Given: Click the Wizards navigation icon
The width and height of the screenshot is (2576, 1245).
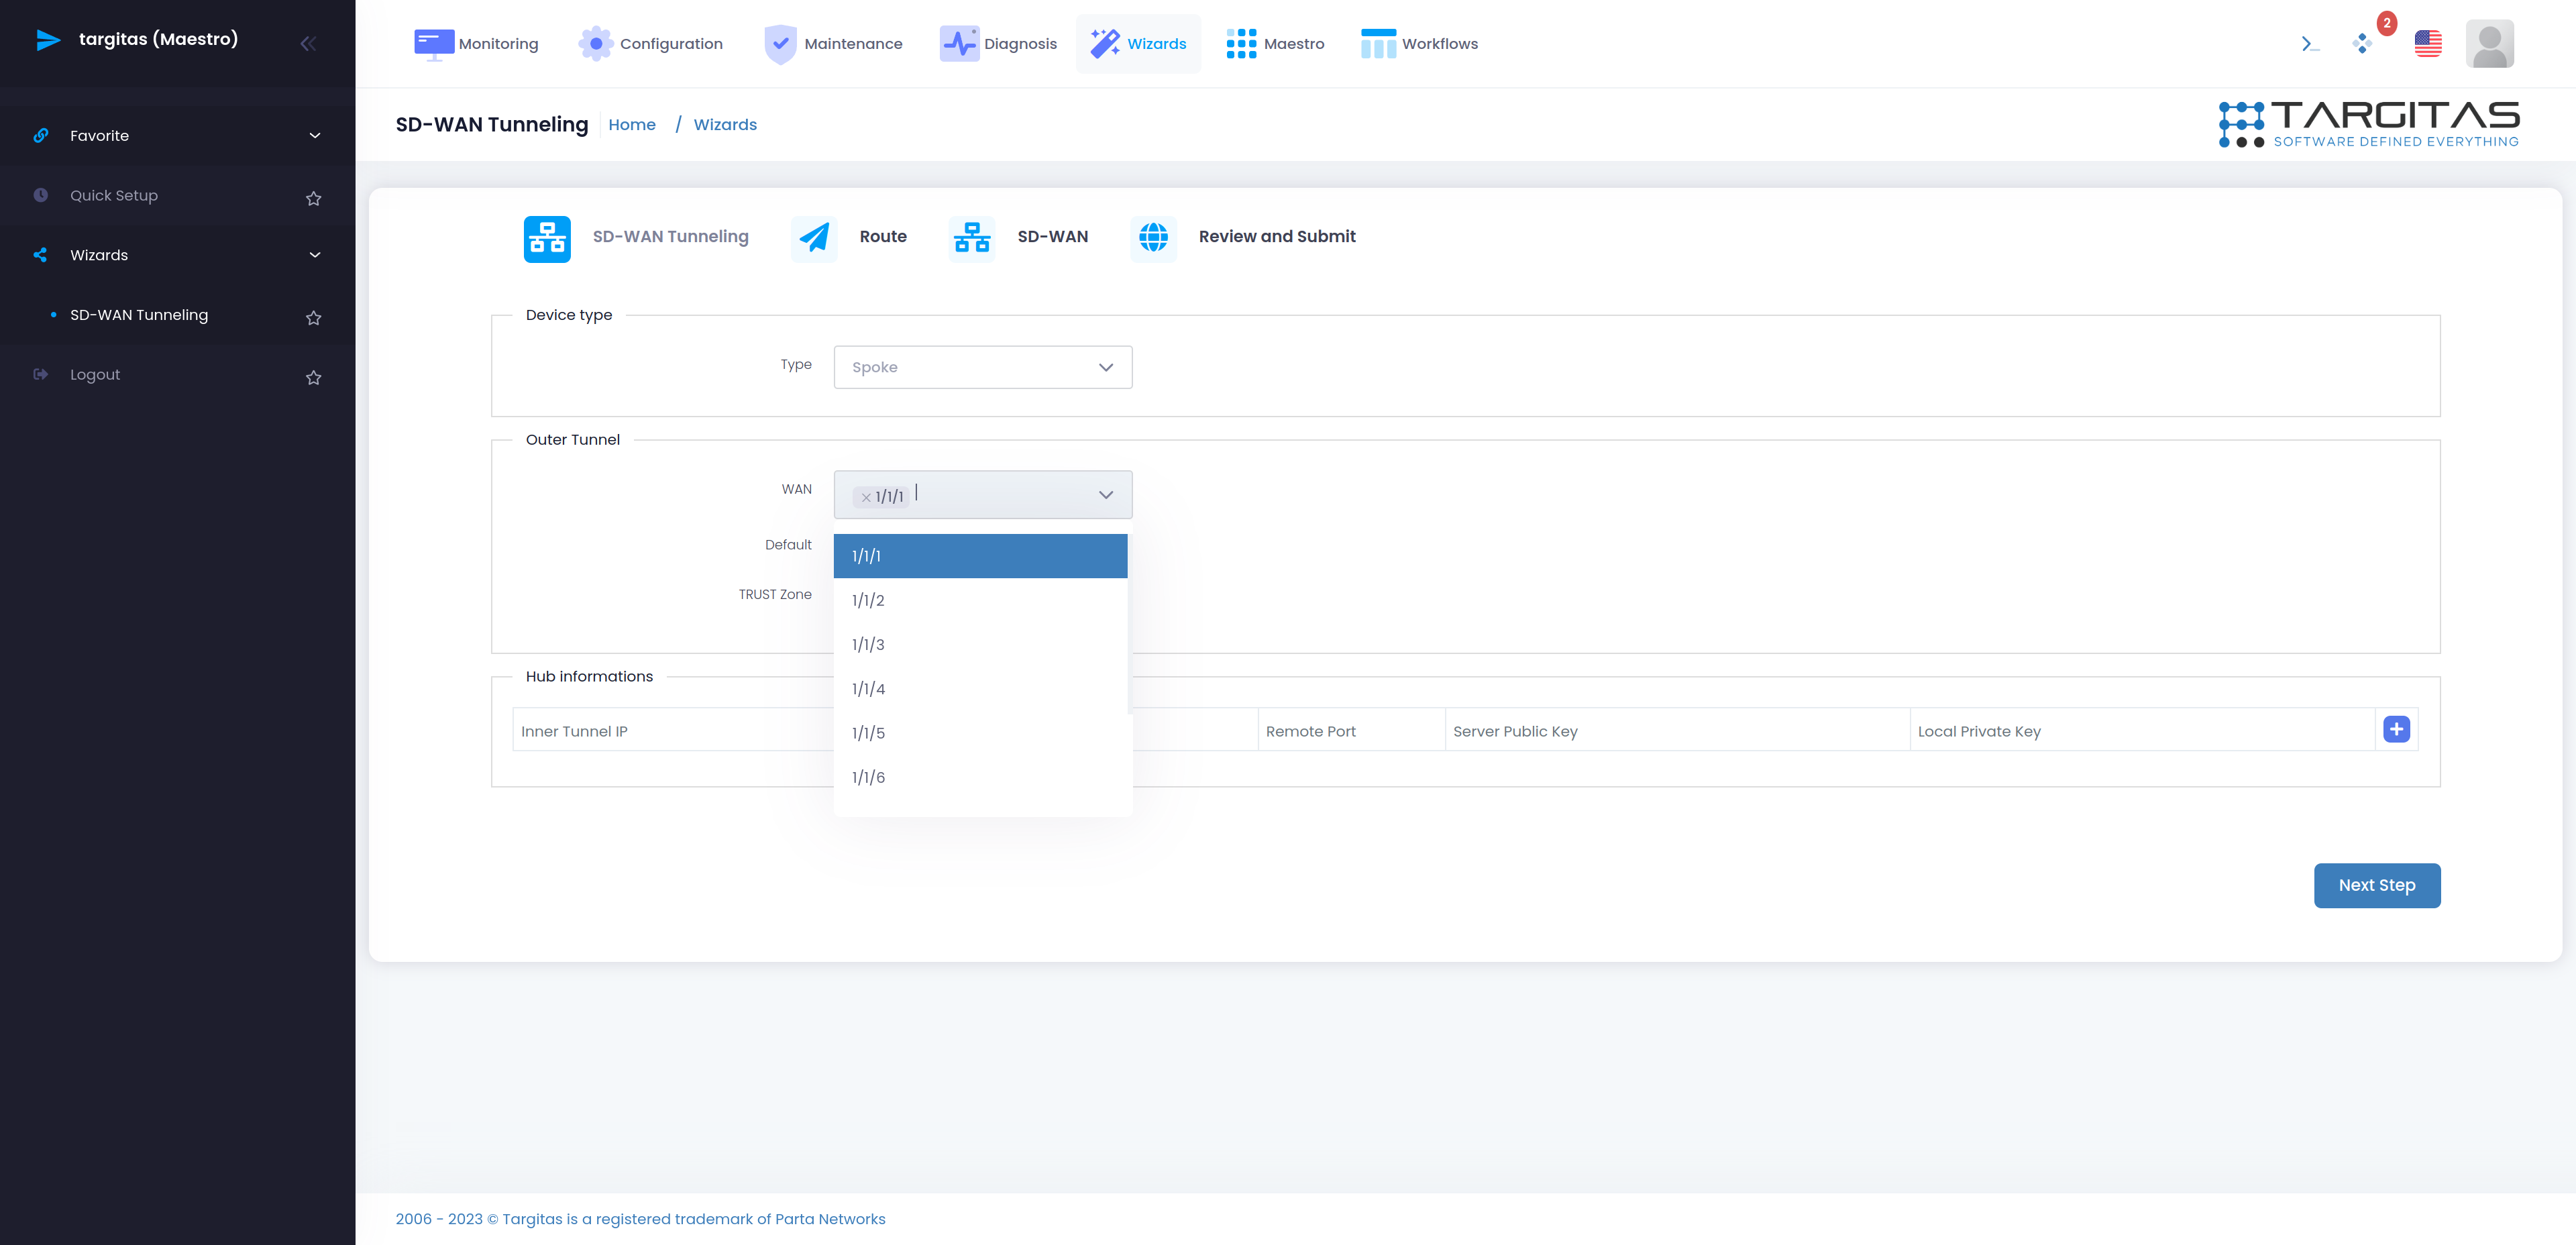Looking at the screenshot, I should click(1102, 43).
